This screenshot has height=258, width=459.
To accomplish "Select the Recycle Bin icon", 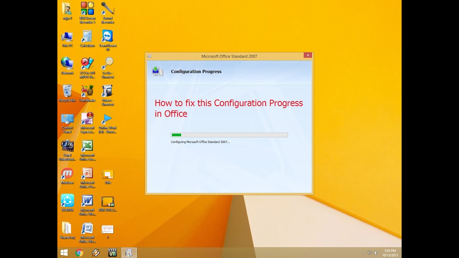I will [x=67, y=94].
